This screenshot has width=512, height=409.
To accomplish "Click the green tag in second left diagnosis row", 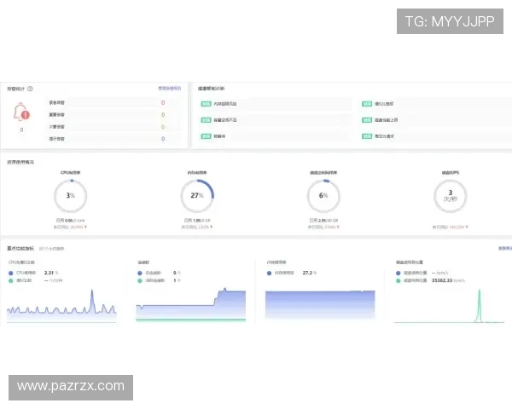I will pos(206,119).
